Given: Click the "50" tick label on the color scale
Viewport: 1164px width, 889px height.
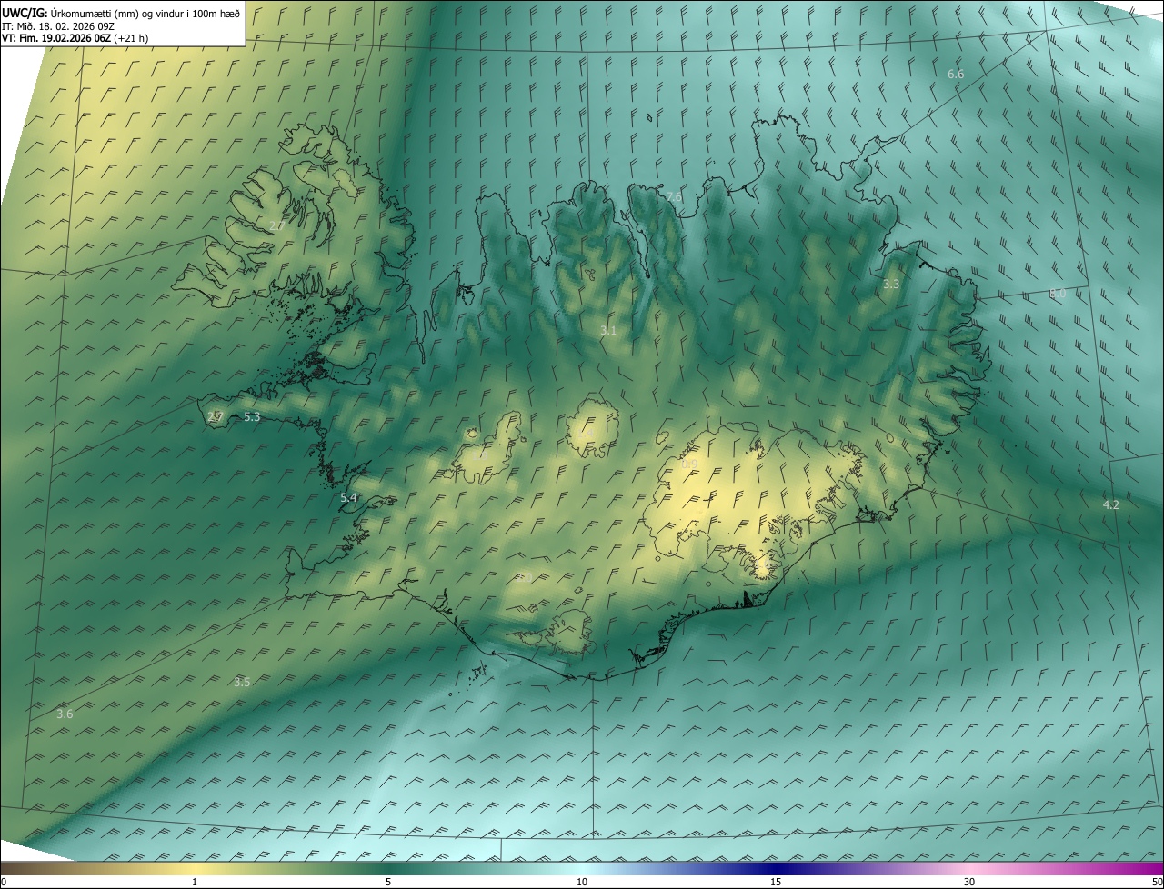Looking at the screenshot, I should click(1157, 882).
